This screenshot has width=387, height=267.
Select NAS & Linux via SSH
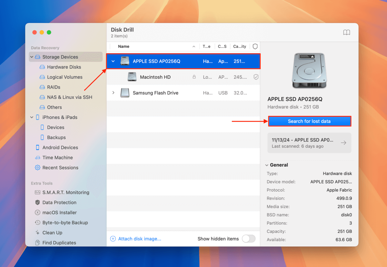click(x=70, y=97)
